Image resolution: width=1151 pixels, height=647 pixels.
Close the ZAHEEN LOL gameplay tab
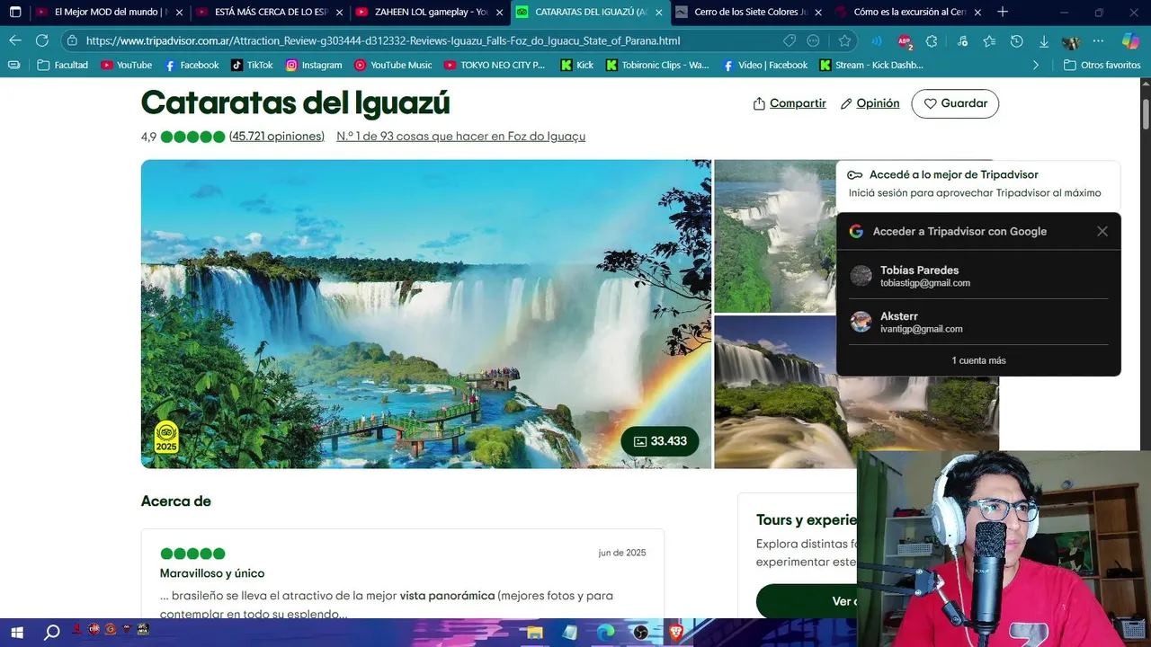(499, 13)
